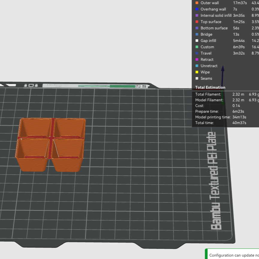Click the Outer wall time 17m37s
This screenshot has height=259, width=259.
pyautogui.click(x=240, y=3)
